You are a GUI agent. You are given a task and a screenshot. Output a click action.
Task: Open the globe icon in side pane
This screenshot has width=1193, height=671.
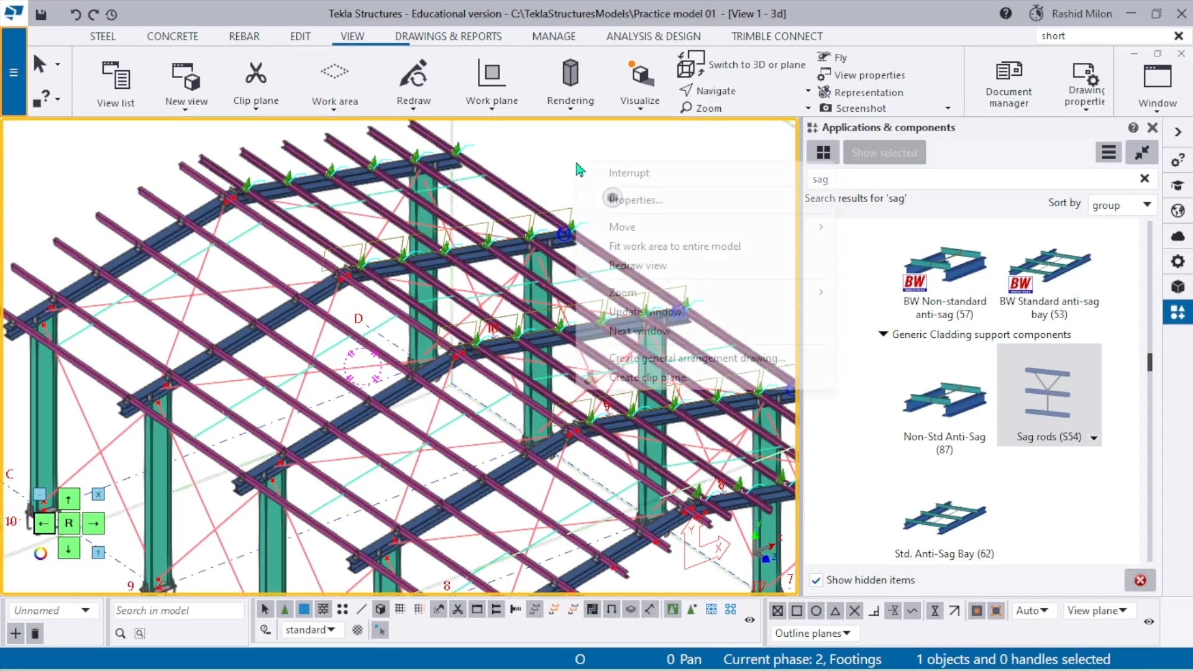(x=1177, y=211)
